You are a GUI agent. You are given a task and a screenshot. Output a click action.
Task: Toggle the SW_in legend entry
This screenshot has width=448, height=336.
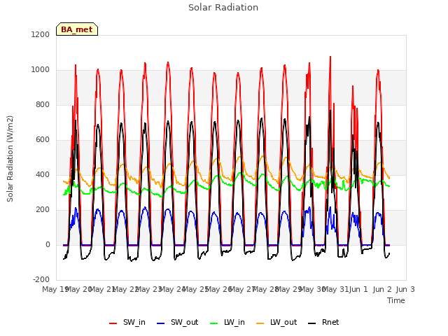coord(127,322)
